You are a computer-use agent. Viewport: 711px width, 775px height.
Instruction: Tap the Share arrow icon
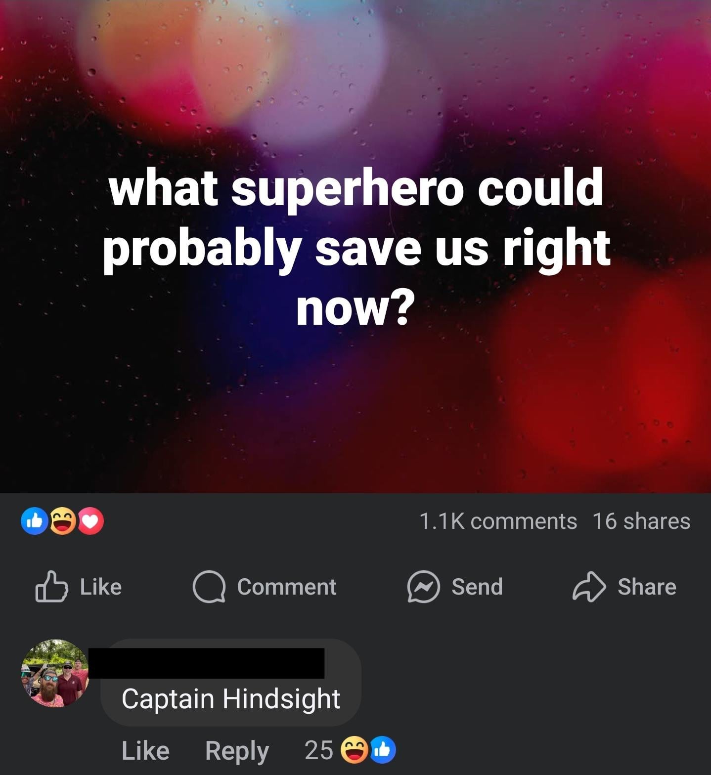point(589,587)
